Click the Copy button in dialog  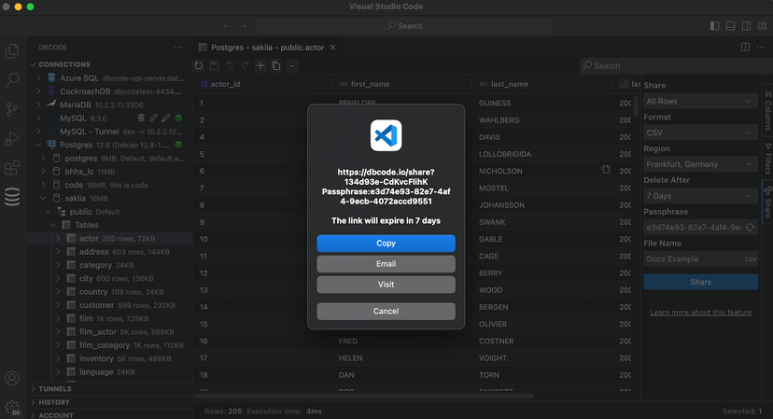click(386, 243)
